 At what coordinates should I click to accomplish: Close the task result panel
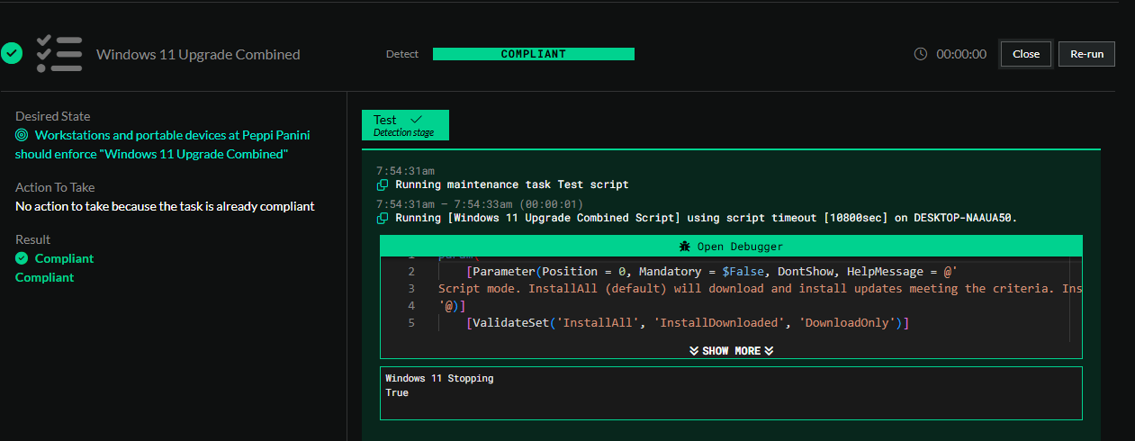(x=1026, y=54)
